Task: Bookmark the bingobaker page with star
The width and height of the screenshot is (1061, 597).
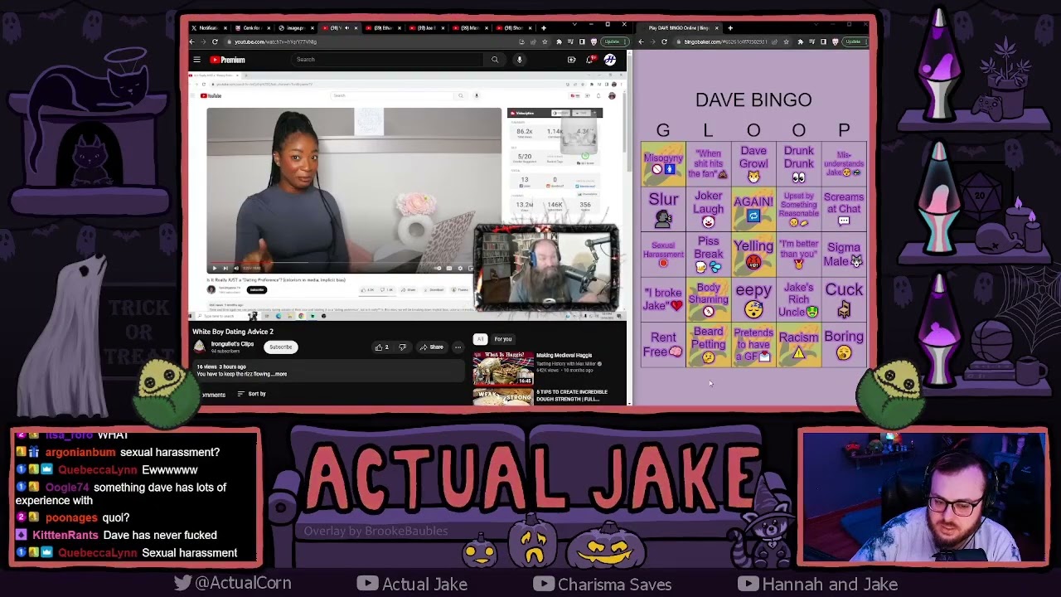Action: (x=787, y=41)
